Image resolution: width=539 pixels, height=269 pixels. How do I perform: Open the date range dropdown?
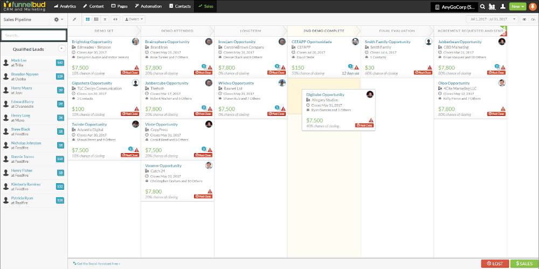(492, 19)
